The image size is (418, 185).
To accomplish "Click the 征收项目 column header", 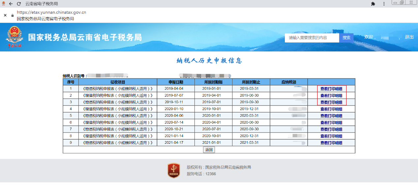I will tap(118, 82).
